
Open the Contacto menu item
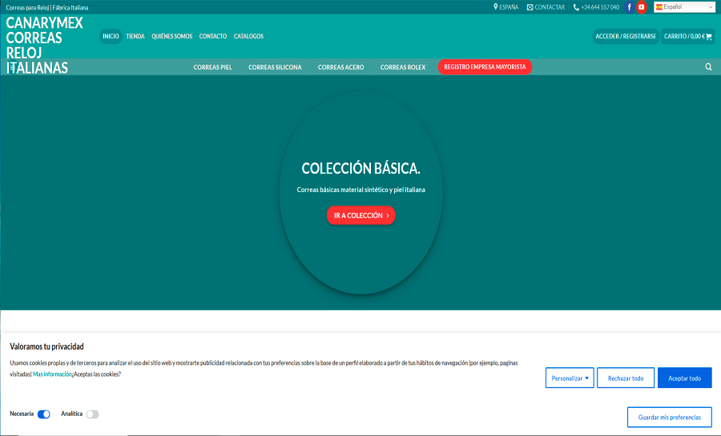pos(213,36)
